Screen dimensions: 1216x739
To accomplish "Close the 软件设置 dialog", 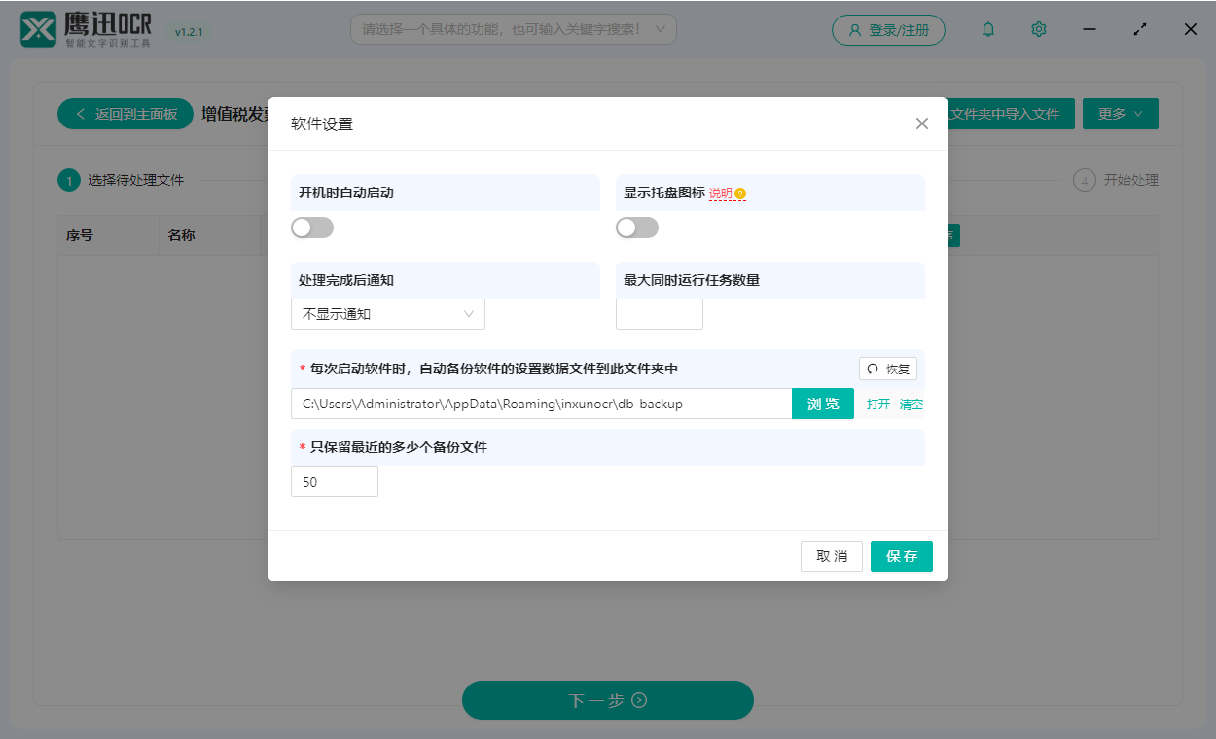I will [x=922, y=123].
